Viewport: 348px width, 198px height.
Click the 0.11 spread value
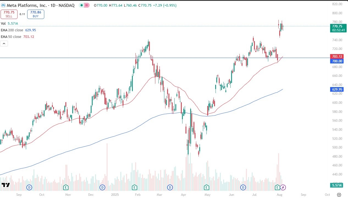[x=22, y=14]
